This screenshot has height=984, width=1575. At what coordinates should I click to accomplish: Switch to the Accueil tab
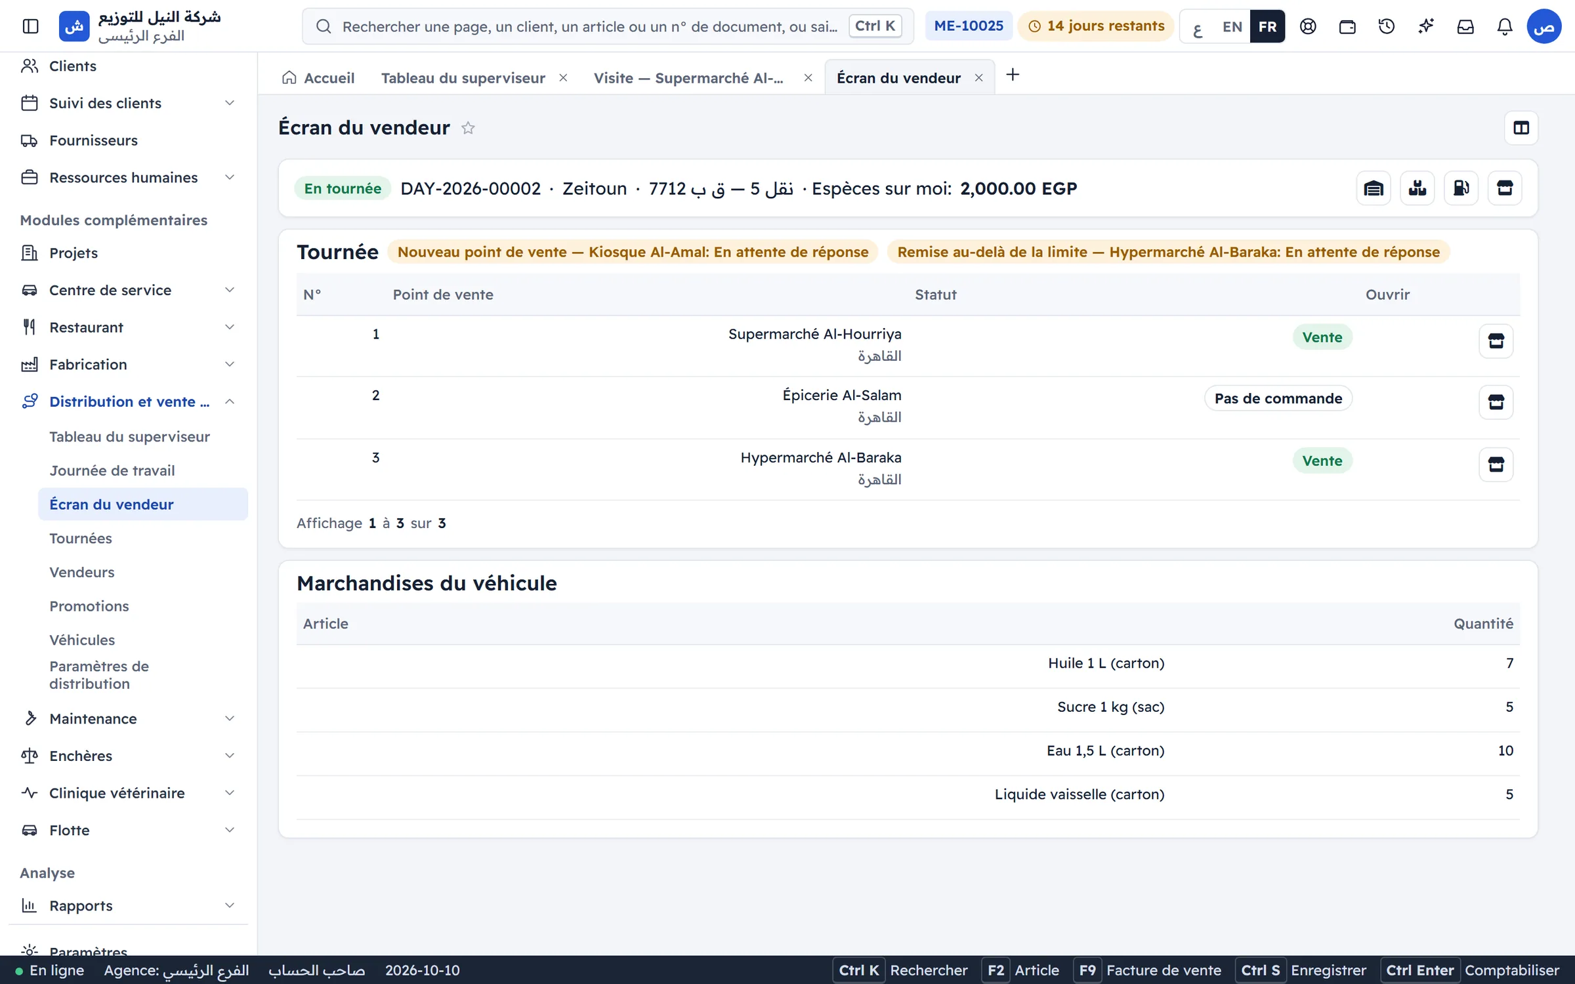point(318,78)
